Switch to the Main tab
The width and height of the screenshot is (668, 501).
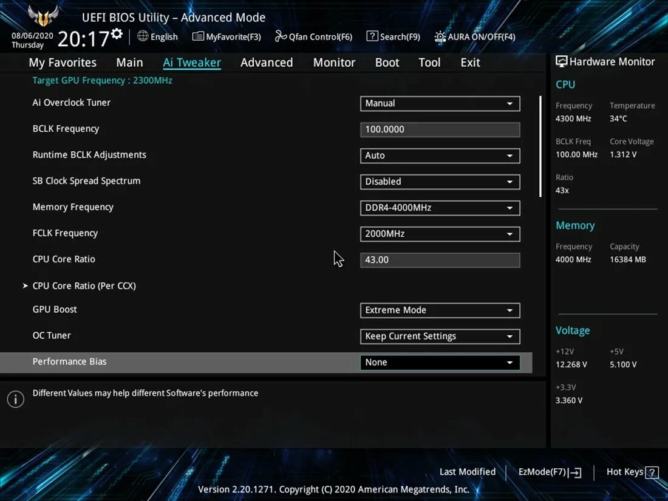pyautogui.click(x=129, y=63)
